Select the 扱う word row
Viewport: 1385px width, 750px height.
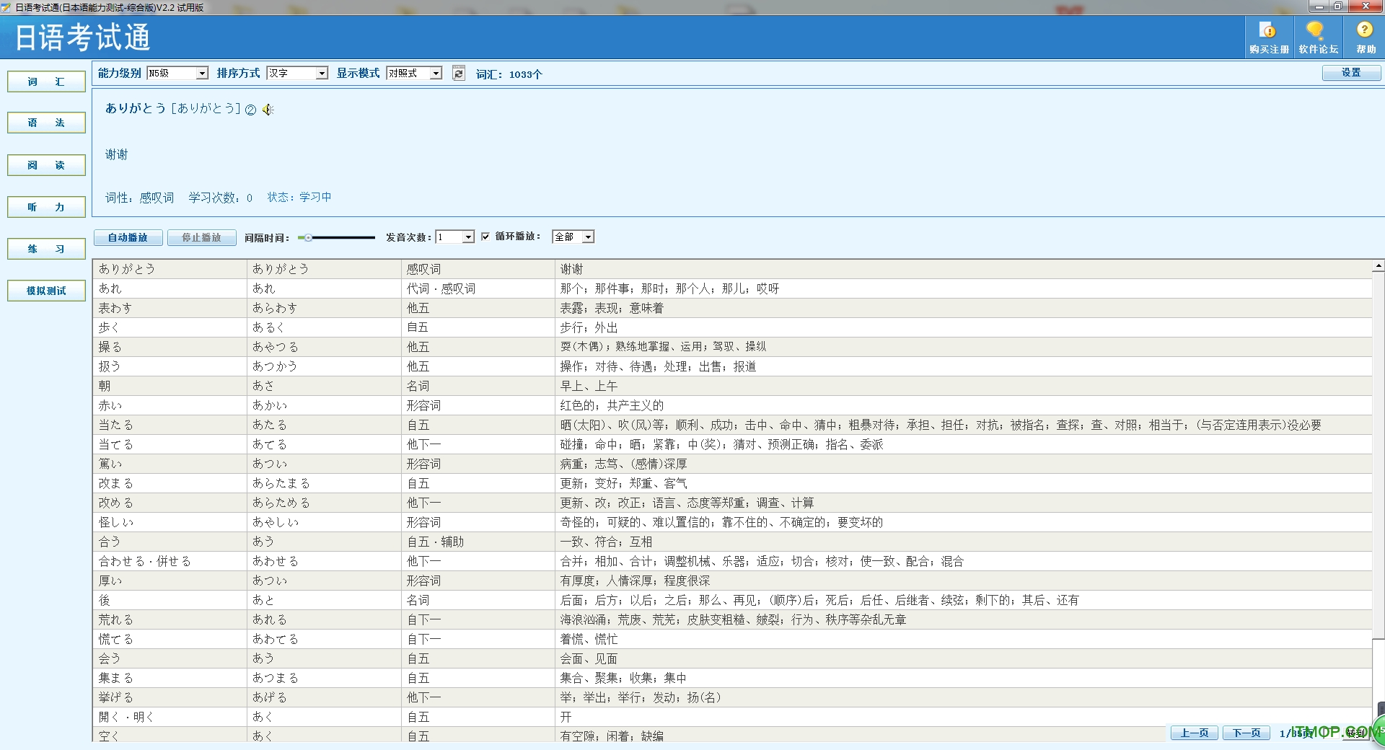pos(732,366)
